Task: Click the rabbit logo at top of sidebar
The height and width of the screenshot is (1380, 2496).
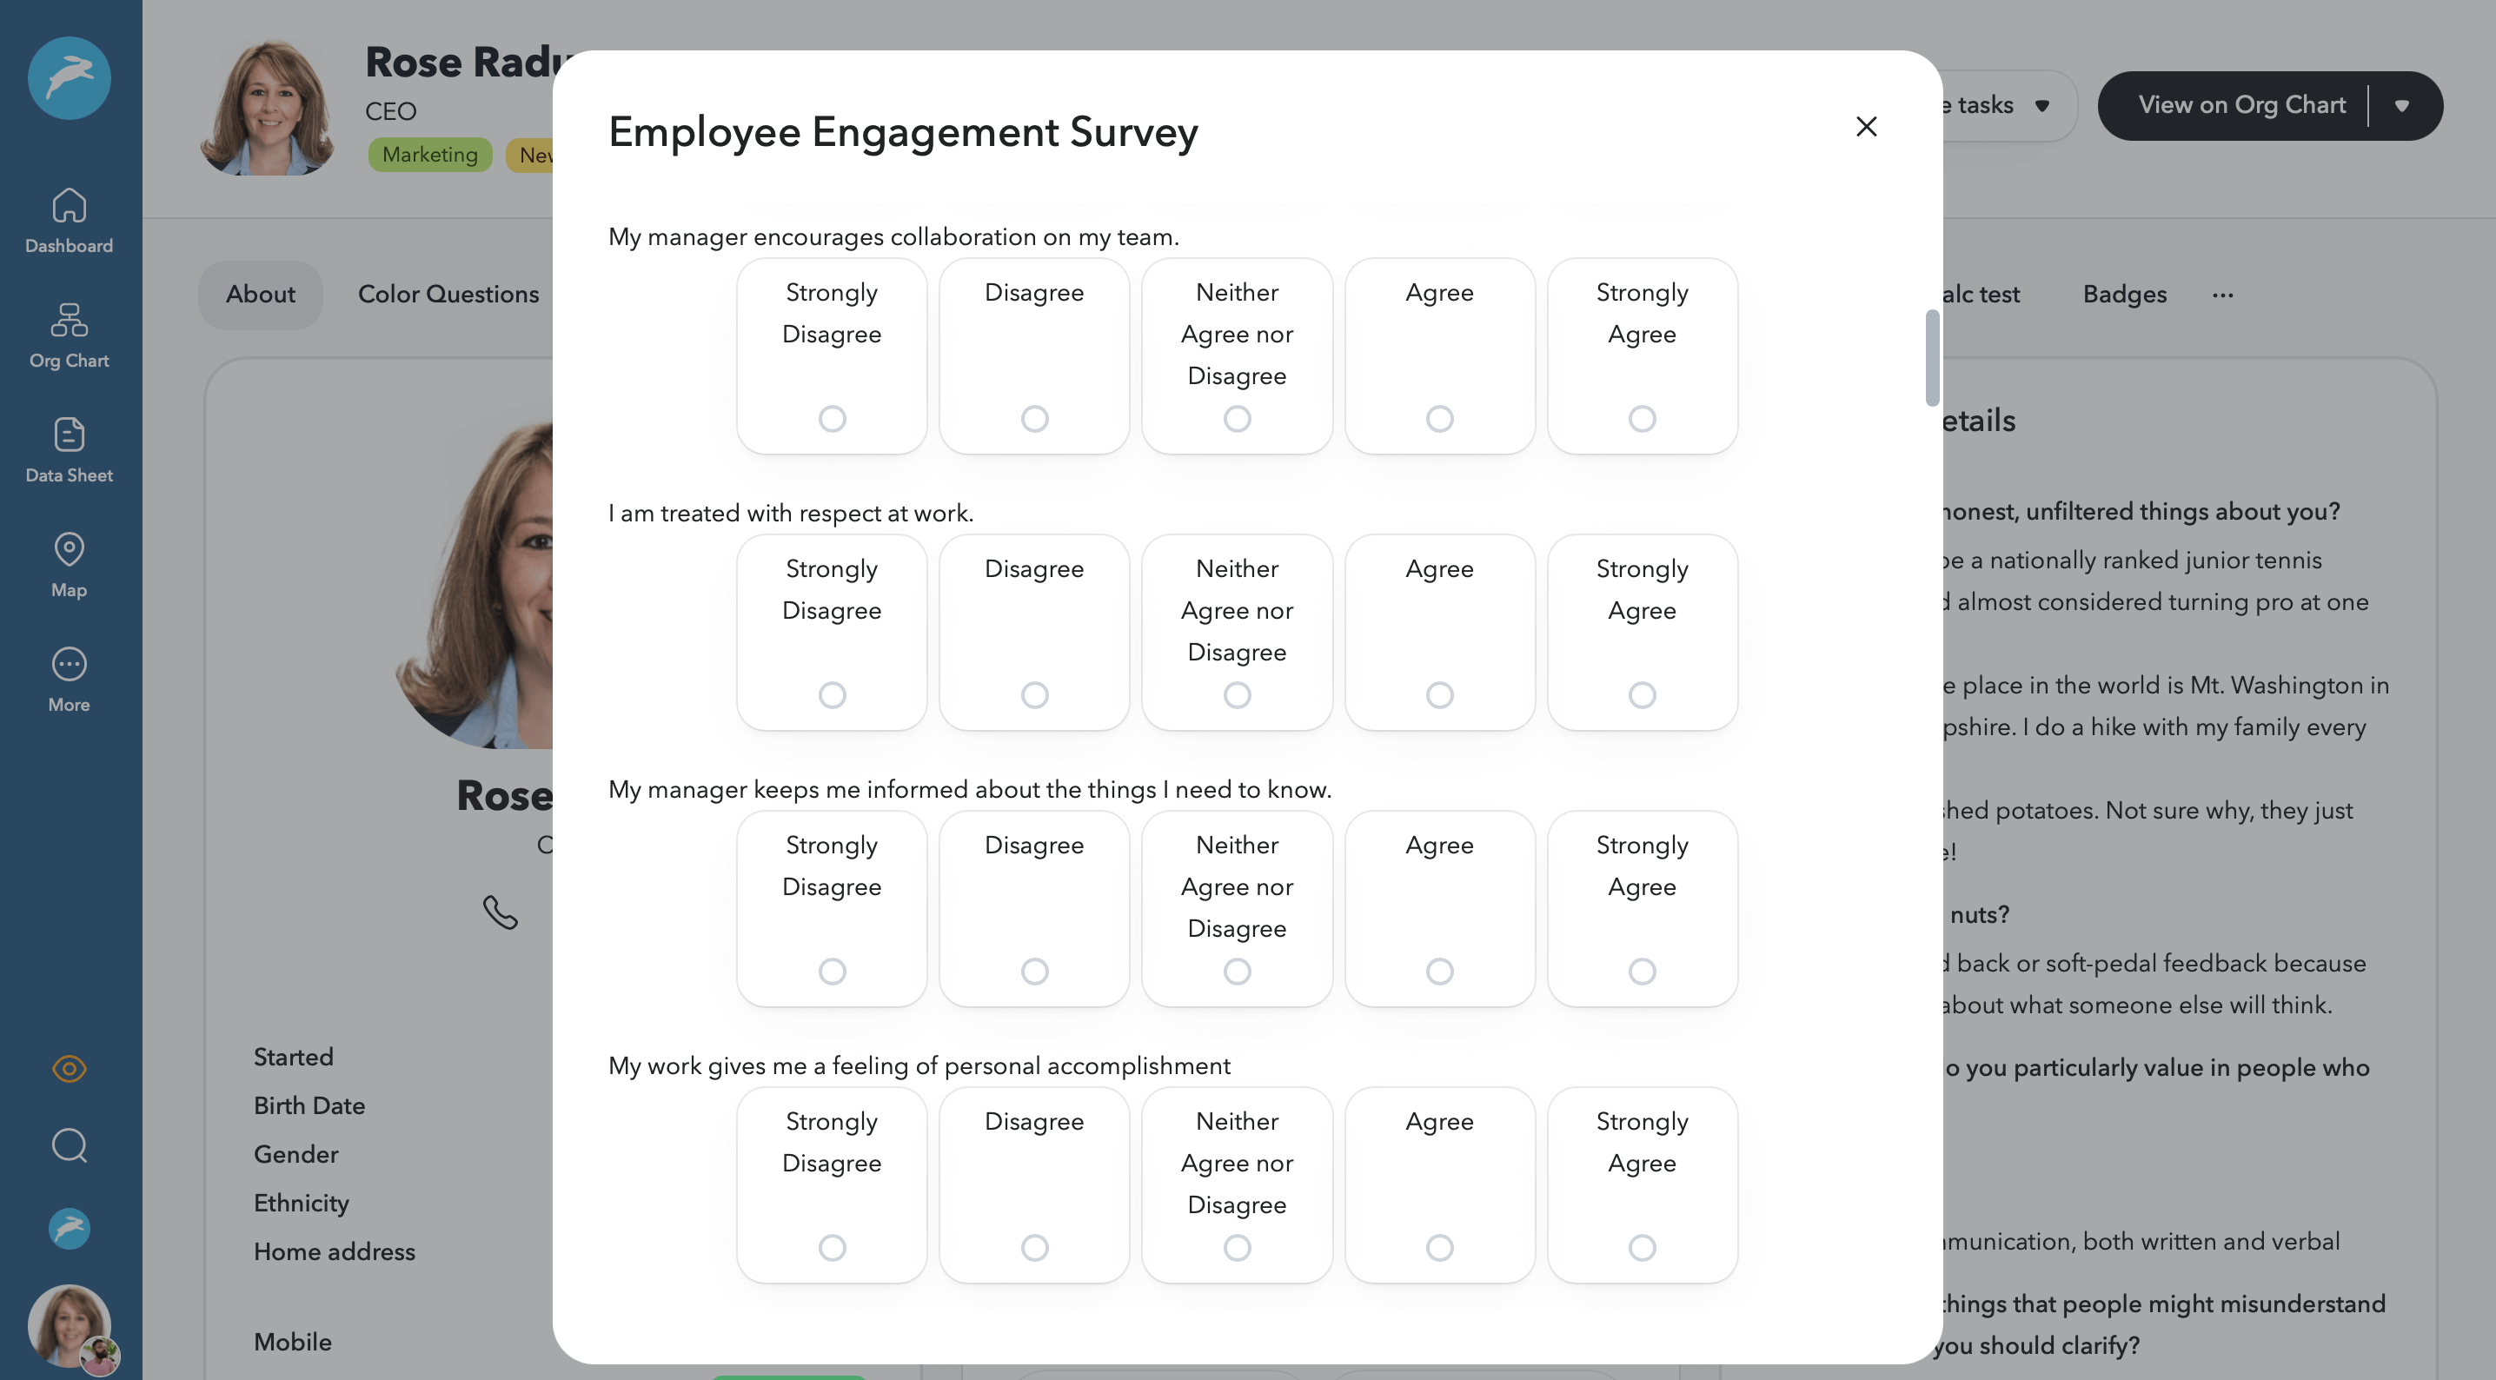Action: coord(69,78)
